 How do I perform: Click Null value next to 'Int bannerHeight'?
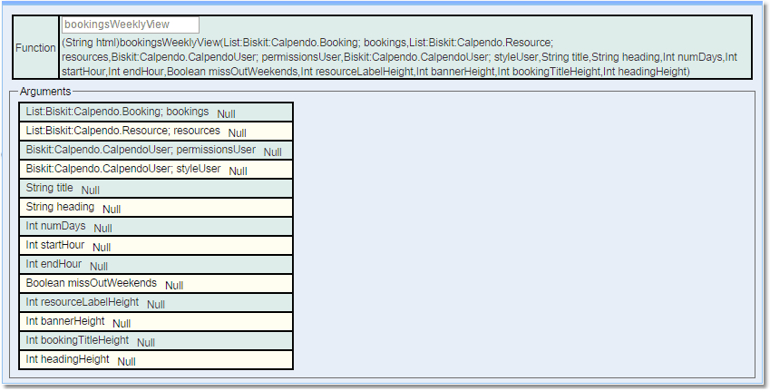click(122, 323)
